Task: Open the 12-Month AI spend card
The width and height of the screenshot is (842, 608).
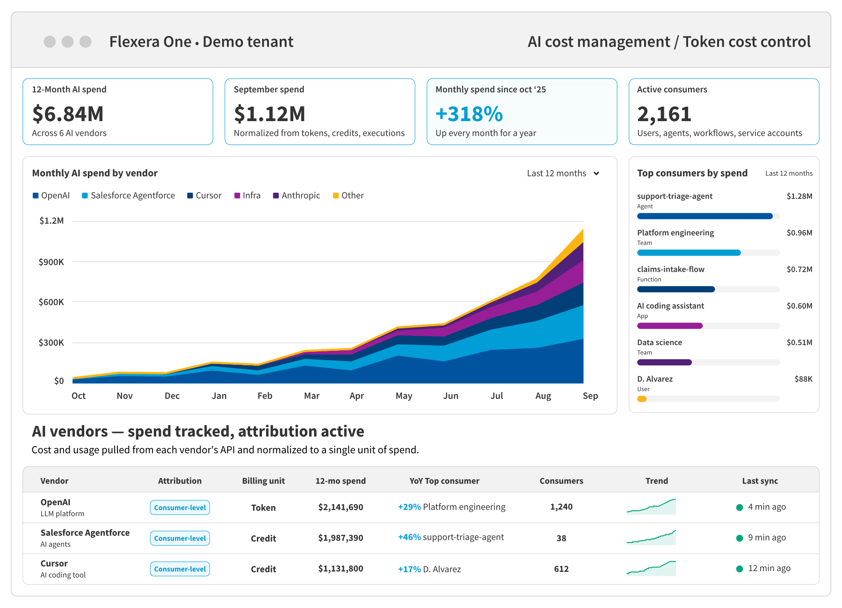Action: 118,112
